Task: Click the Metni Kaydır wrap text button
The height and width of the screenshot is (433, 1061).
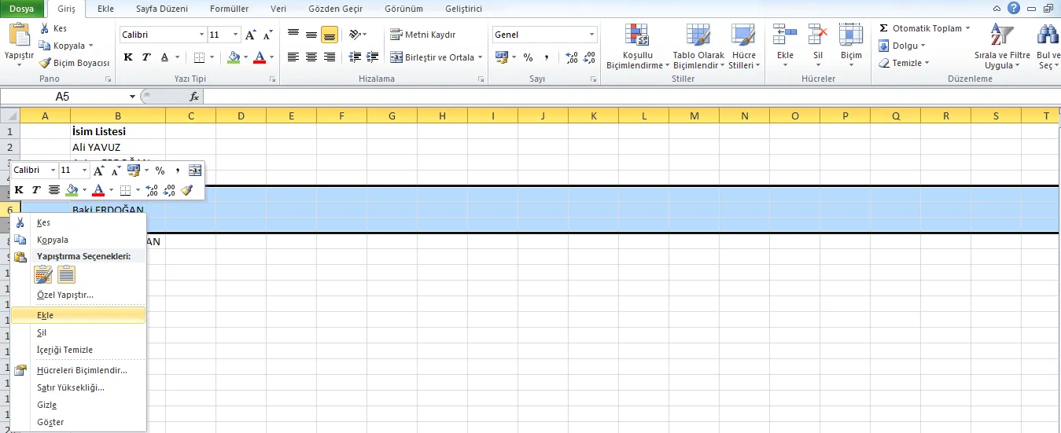Action: (423, 35)
